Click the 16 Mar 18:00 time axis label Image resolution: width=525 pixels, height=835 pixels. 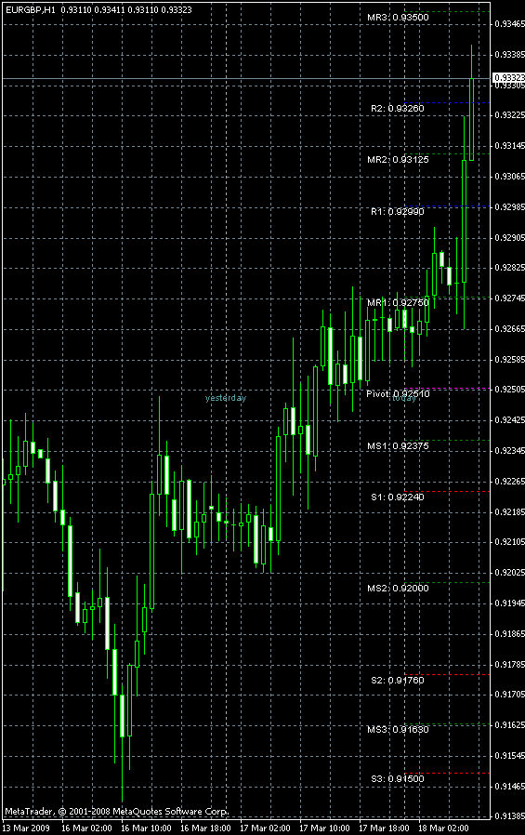point(205,828)
